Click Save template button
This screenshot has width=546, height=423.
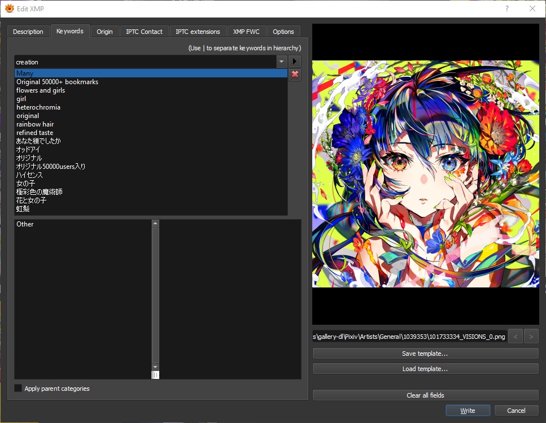click(x=425, y=354)
